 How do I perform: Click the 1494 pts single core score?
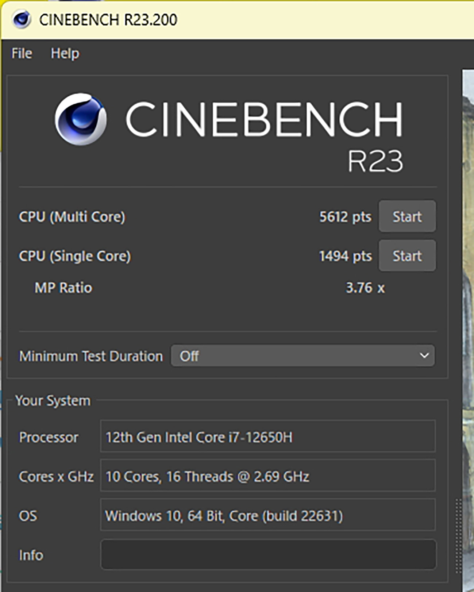pyautogui.click(x=345, y=256)
